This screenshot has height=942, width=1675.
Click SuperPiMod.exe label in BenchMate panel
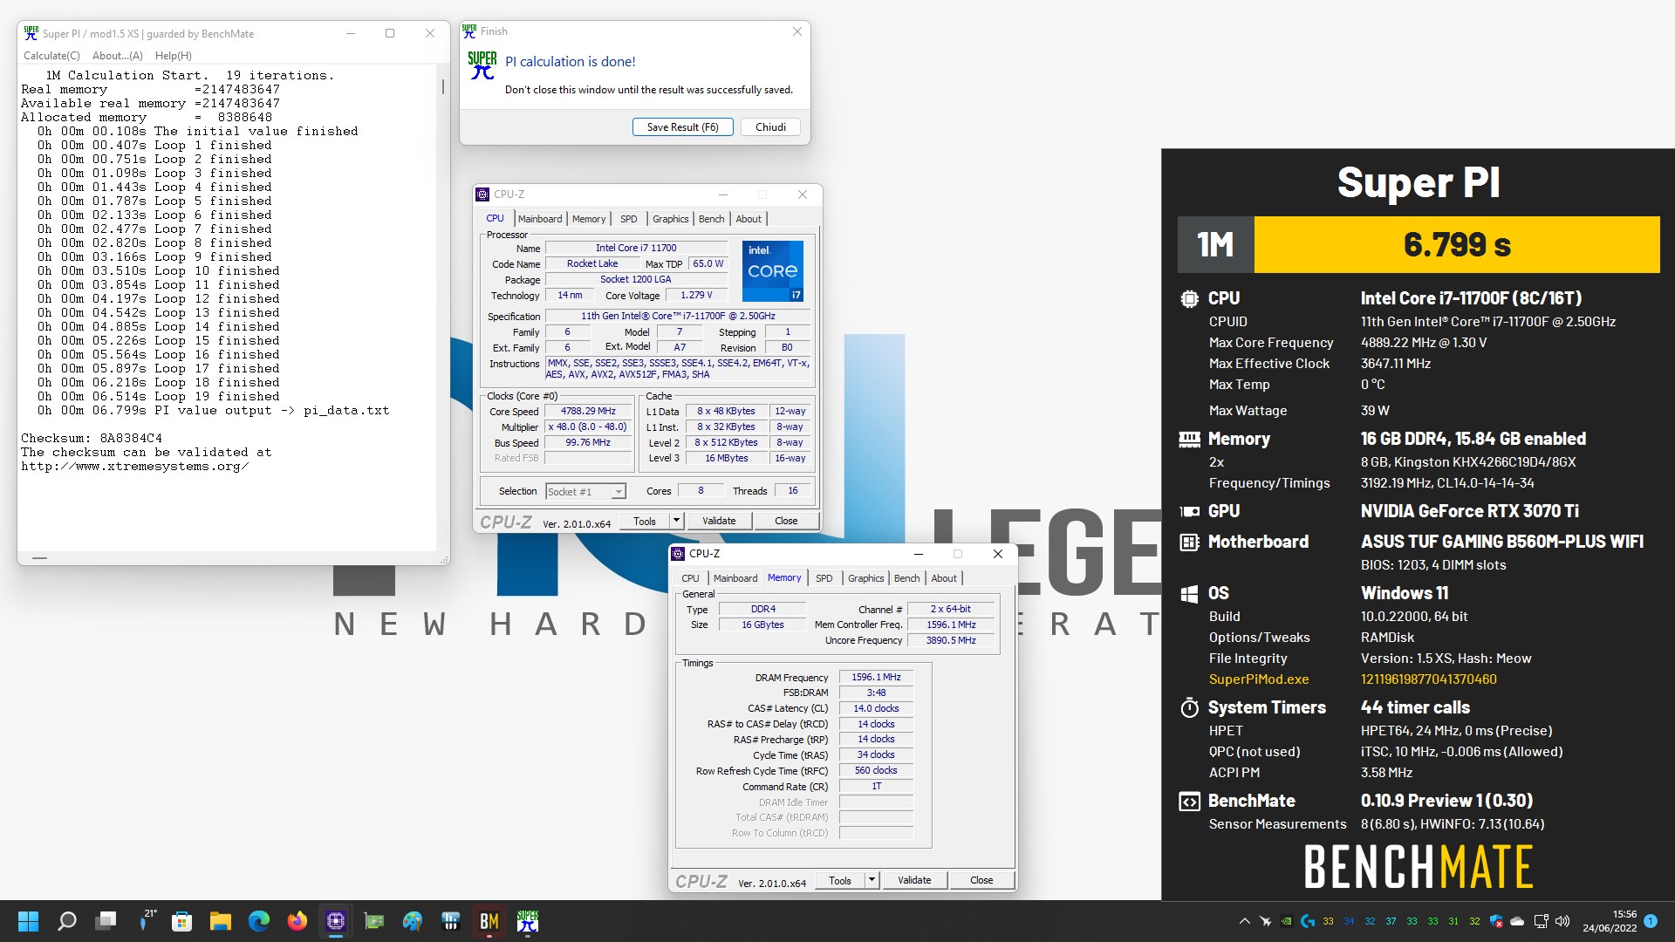(1259, 679)
